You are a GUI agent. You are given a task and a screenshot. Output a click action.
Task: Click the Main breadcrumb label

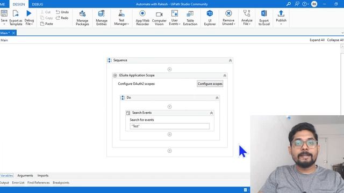pos(4,40)
